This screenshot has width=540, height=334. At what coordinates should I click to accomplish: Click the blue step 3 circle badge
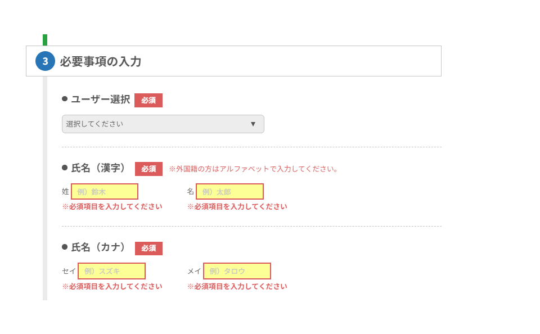[x=45, y=61]
